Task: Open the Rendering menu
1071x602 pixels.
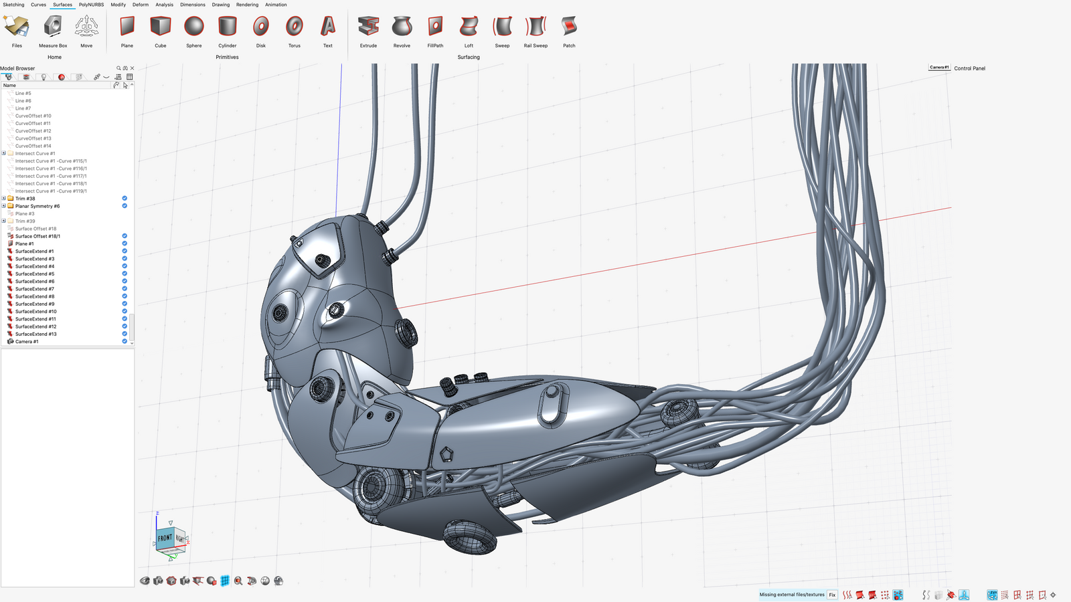Action: [246, 5]
